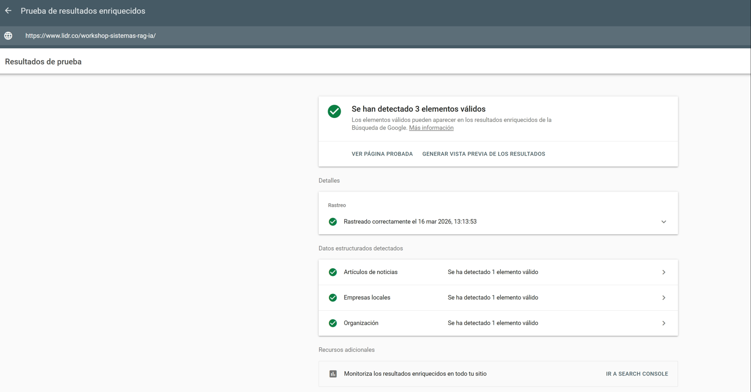Click the tested URL input field

point(90,36)
